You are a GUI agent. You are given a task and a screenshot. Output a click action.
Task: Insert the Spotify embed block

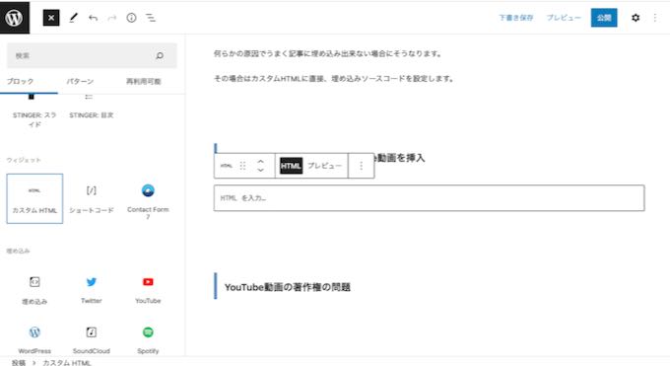click(x=148, y=340)
